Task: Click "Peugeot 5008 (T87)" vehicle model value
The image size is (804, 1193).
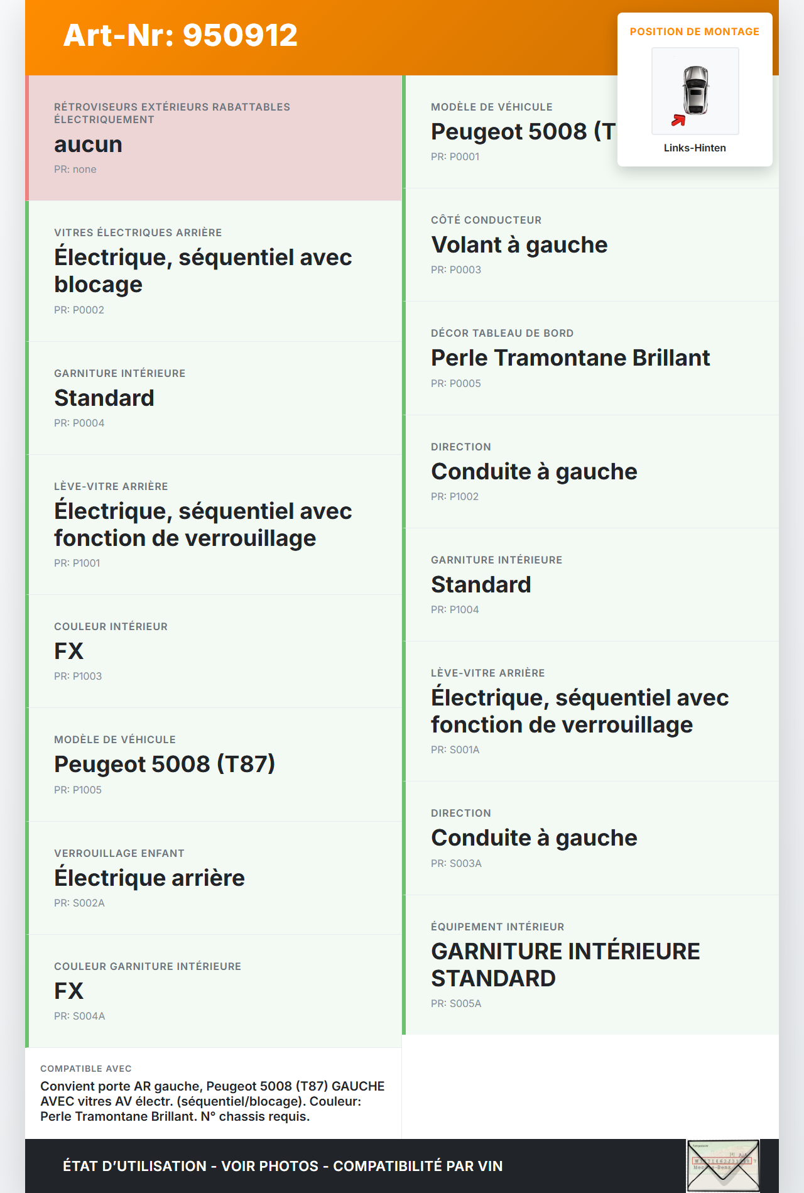Action: 165,765
